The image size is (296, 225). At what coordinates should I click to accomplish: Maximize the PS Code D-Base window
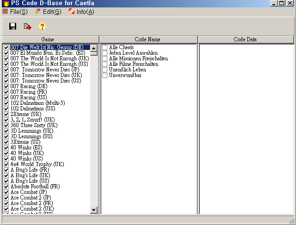pos(281,3)
